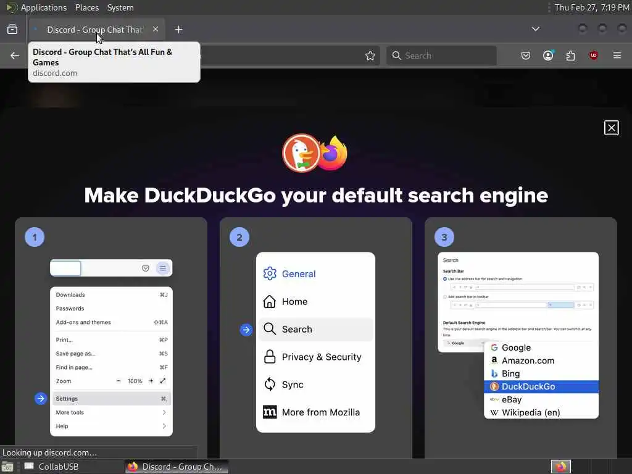Click the hamburger icon in step 1 illustration
This screenshot has height=474, width=632.
click(163, 268)
